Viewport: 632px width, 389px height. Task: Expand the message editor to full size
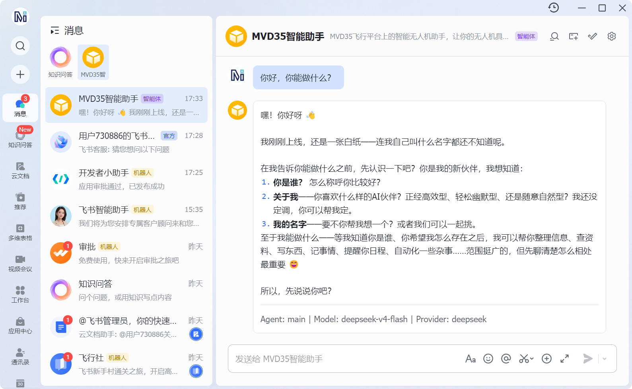click(564, 359)
